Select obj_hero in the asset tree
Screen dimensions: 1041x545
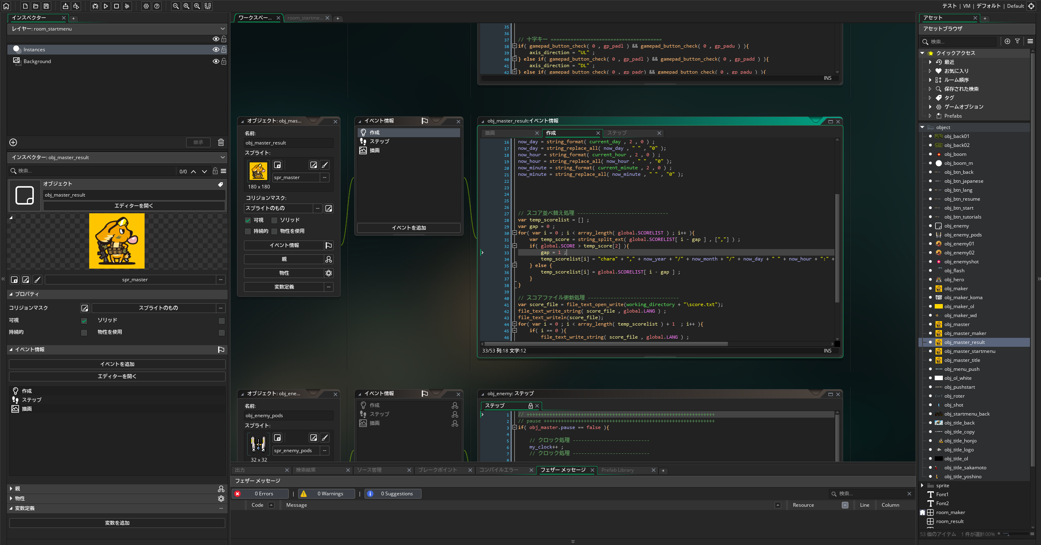tap(954, 280)
